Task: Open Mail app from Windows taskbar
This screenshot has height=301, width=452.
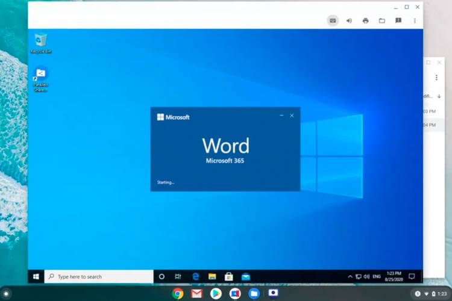Action: point(246,276)
